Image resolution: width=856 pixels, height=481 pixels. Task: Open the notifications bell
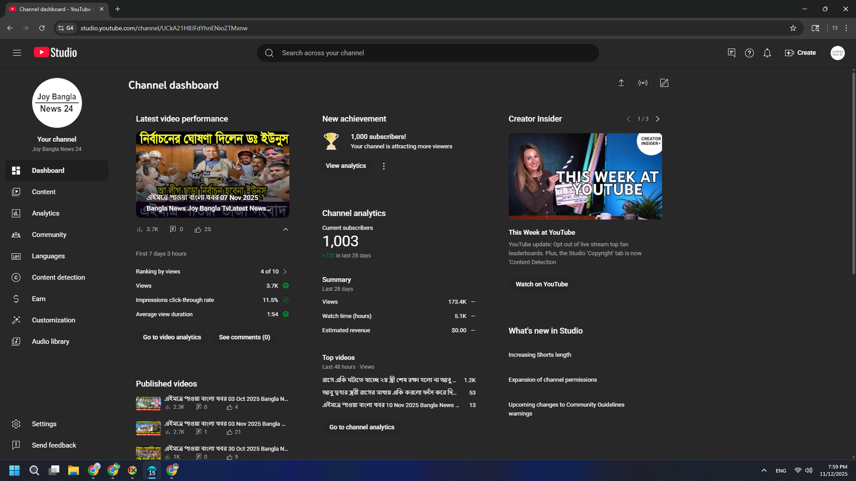click(767, 53)
